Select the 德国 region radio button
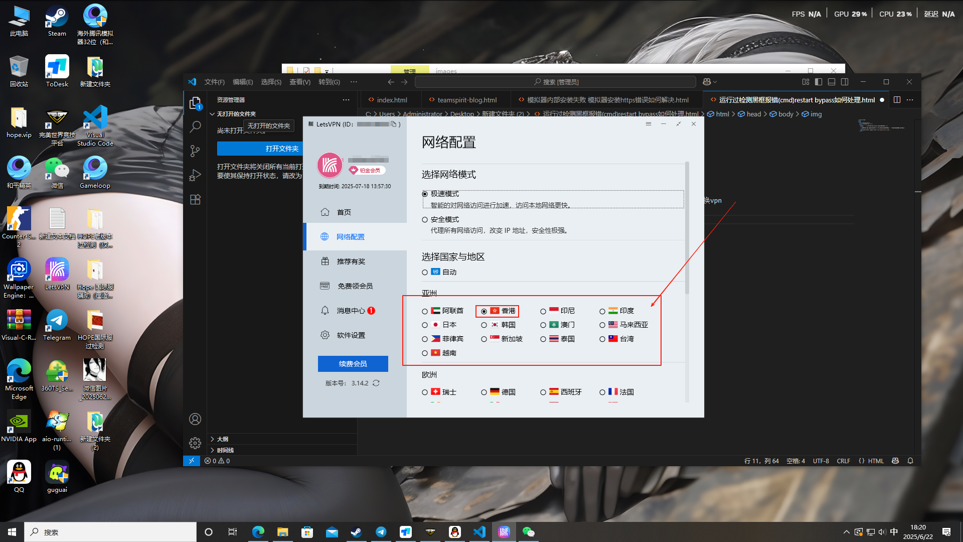The width and height of the screenshot is (963, 542). (x=484, y=392)
